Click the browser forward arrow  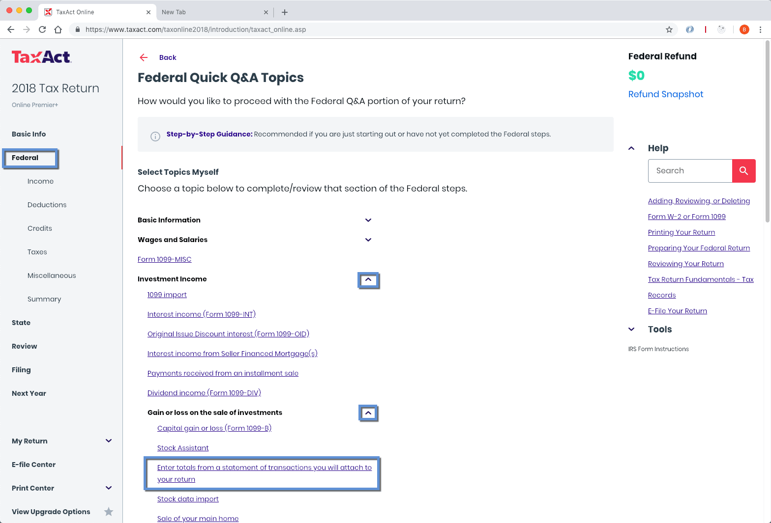coord(27,29)
